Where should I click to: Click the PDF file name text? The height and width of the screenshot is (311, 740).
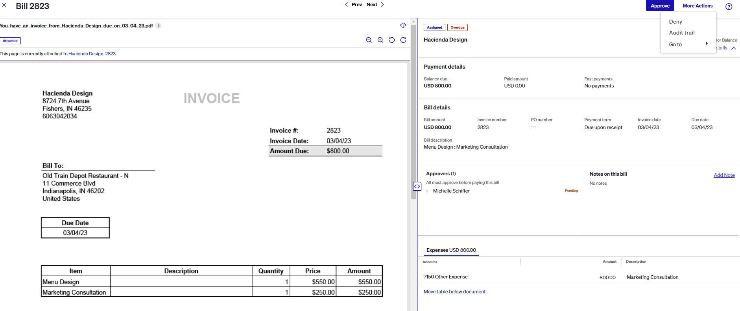(76, 26)
